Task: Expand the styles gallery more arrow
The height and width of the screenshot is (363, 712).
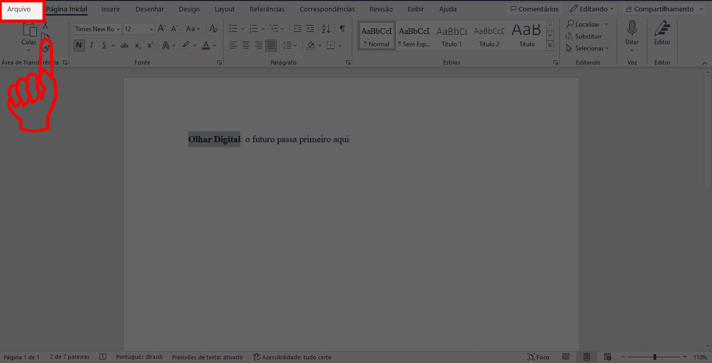Action: (550, 46)
